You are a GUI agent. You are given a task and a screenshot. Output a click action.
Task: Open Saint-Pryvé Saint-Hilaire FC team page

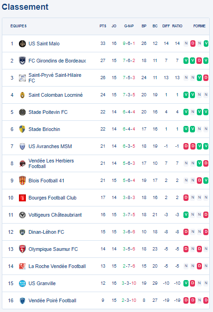(55, 78)
